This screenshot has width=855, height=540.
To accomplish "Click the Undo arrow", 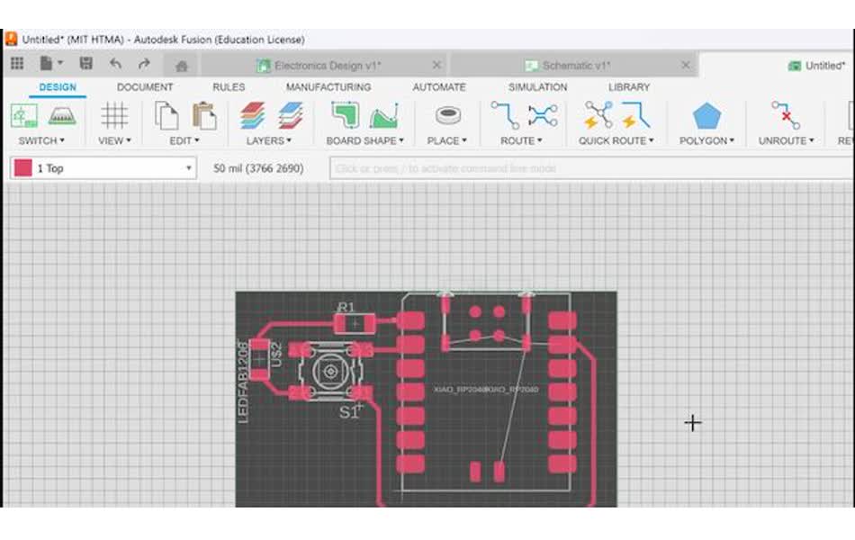I will pyautogui.click(x=115, y=63).
